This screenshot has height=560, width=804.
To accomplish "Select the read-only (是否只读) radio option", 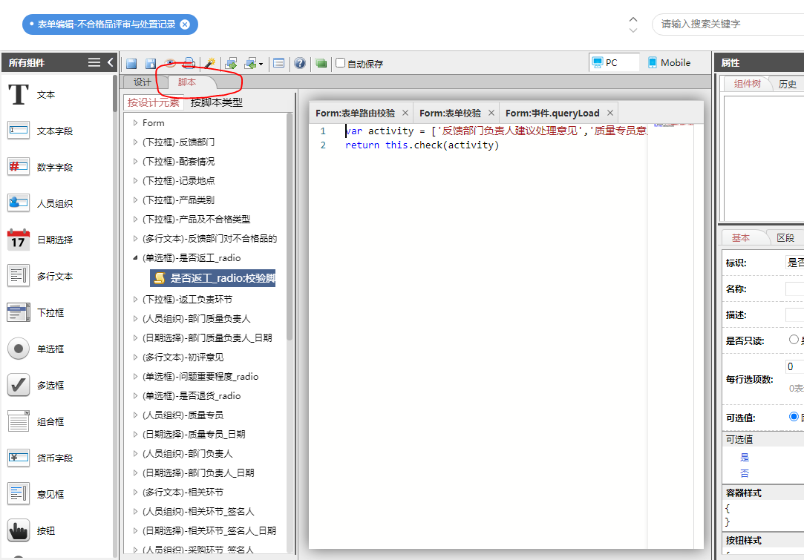I will tap(794, 340).
